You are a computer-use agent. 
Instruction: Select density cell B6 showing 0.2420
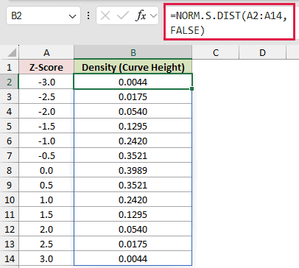(x=133, y=141)
